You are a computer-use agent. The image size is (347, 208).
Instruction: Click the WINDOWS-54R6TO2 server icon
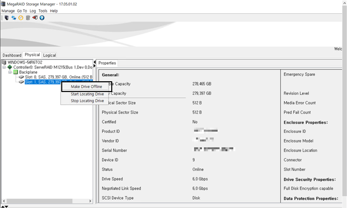[x=4, y=62]
